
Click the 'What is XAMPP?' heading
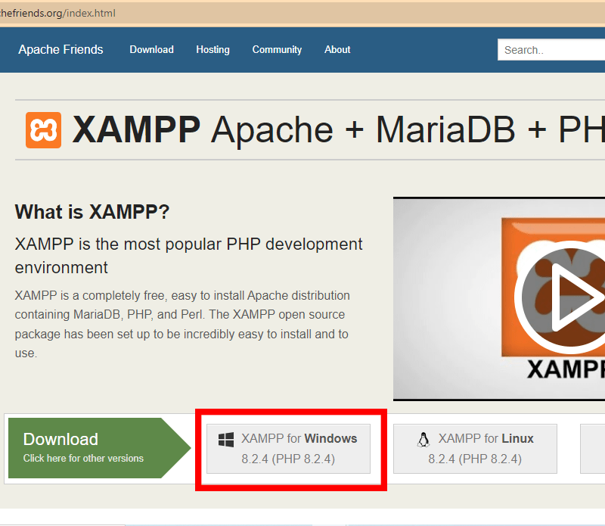(92, 212)
